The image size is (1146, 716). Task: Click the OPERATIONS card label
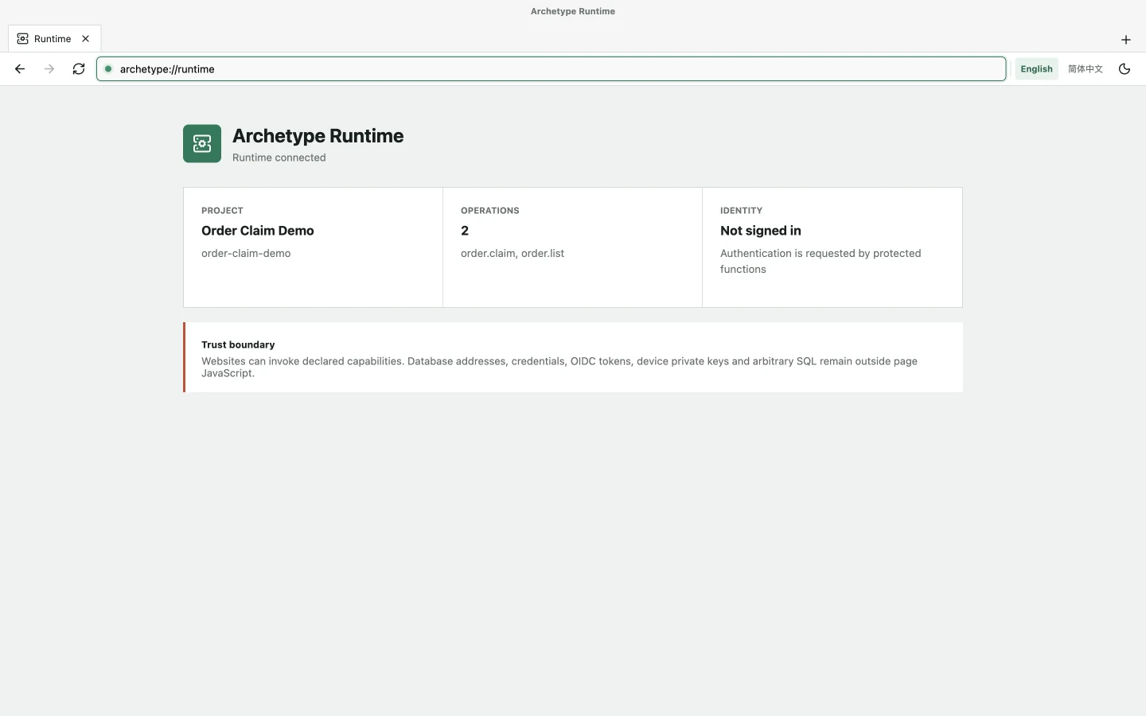[x=490, y=211]
